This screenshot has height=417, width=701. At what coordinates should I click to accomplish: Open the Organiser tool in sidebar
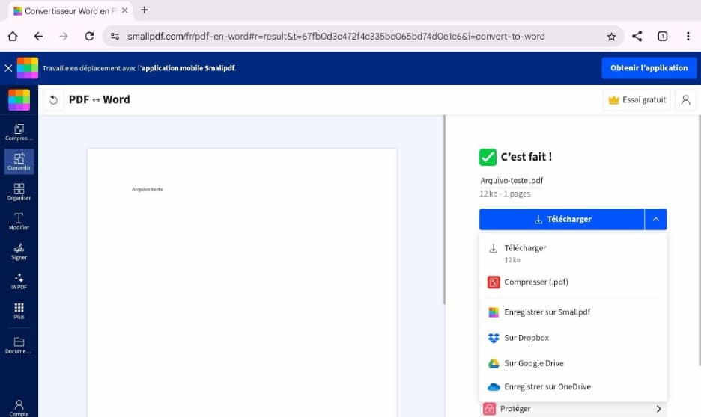[19, 192]
